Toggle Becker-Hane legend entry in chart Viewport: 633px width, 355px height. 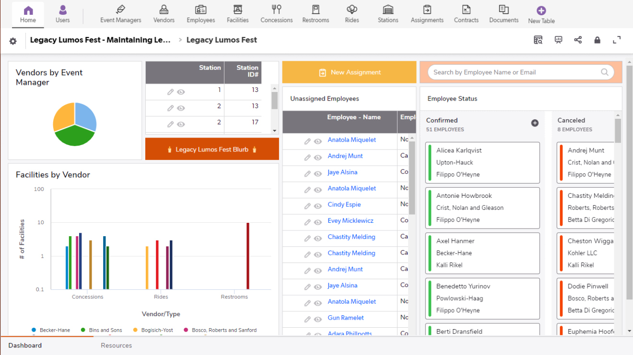pos(51,330)
